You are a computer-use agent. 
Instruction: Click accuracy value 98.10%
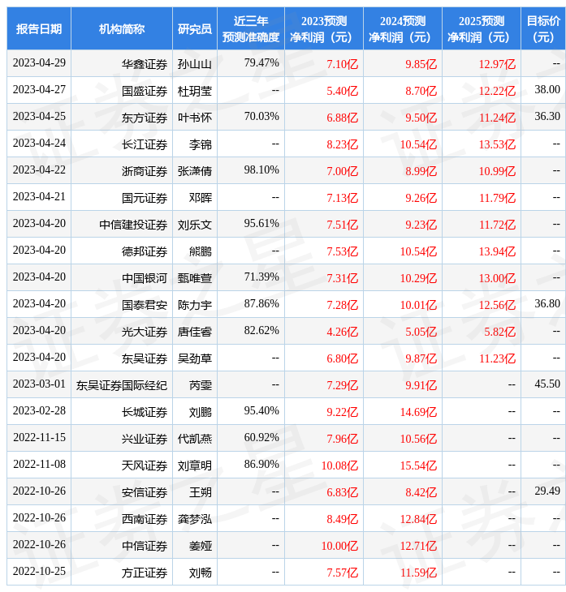261,170
